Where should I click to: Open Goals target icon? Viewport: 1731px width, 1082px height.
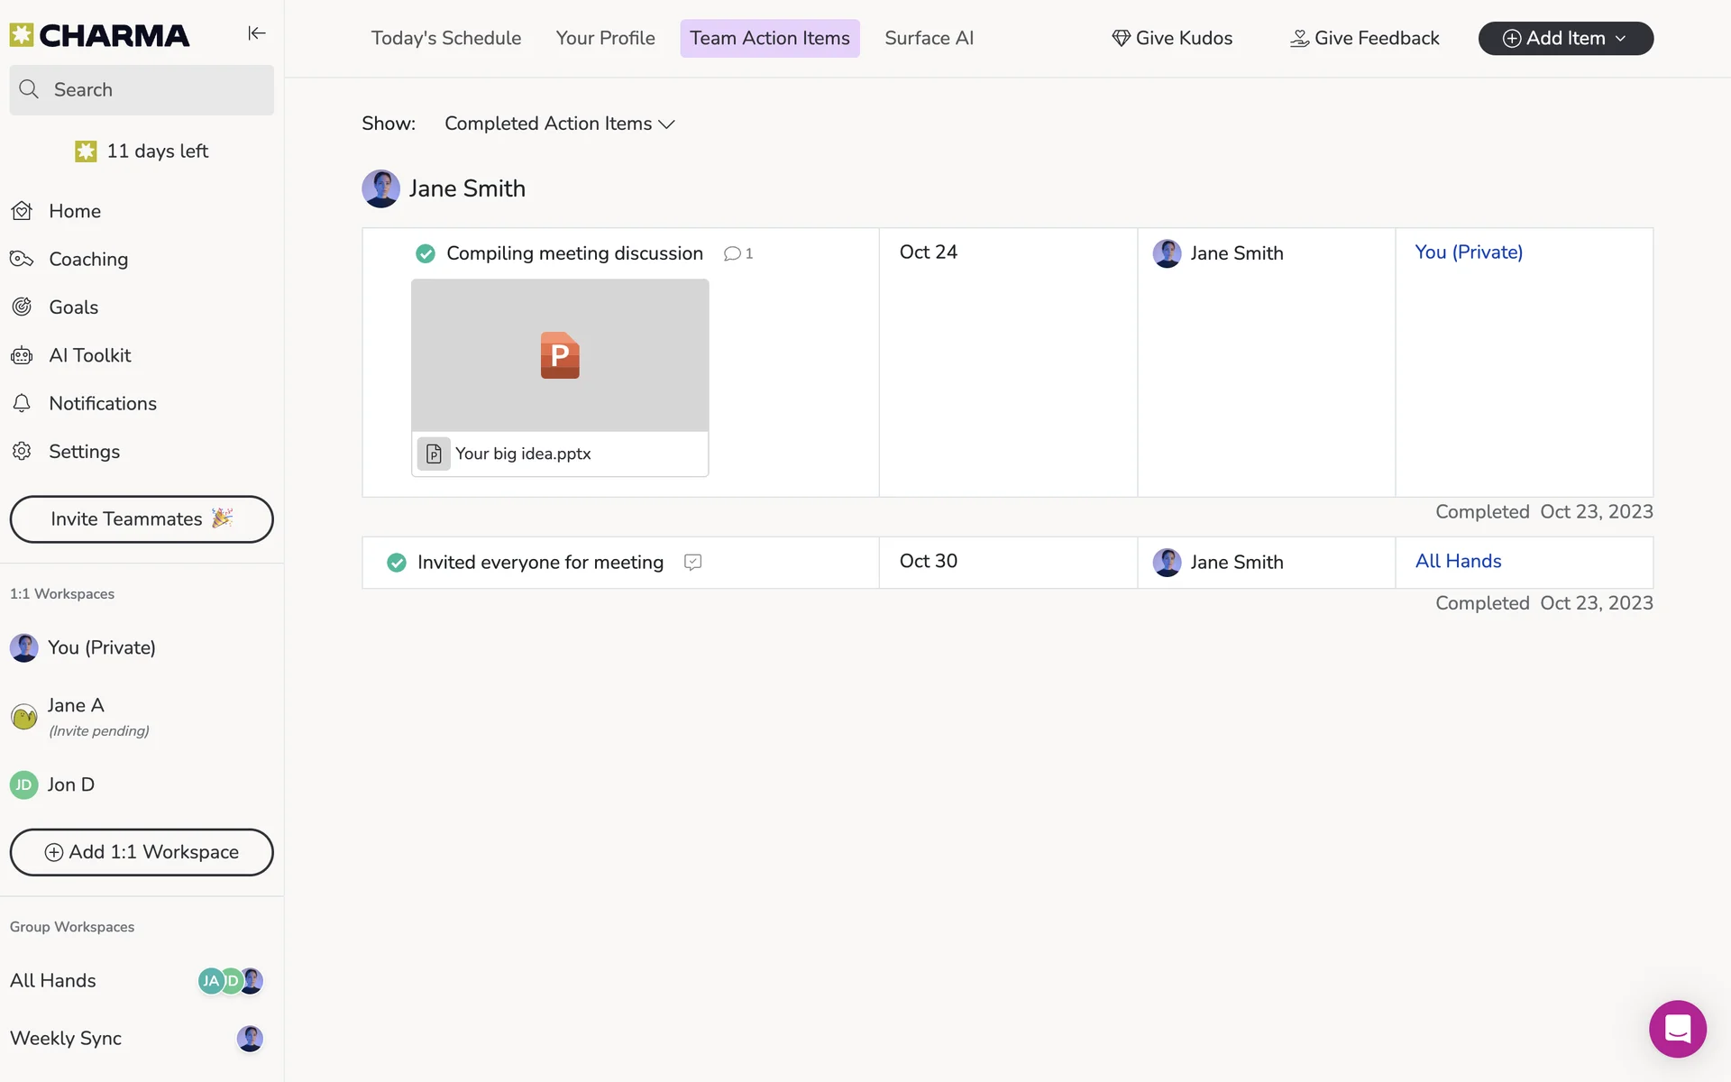click(22, 307)
